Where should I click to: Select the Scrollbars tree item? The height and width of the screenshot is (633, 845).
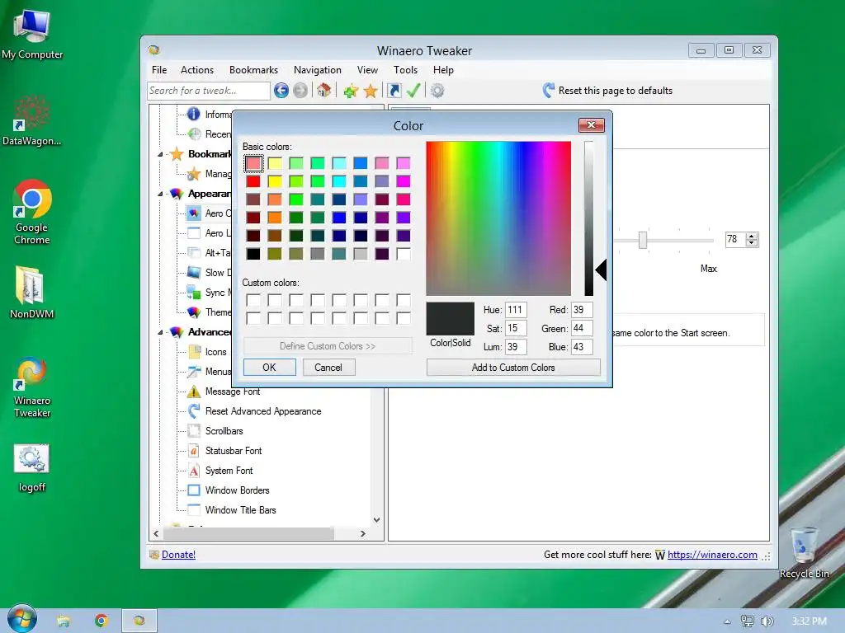point(224,431)
